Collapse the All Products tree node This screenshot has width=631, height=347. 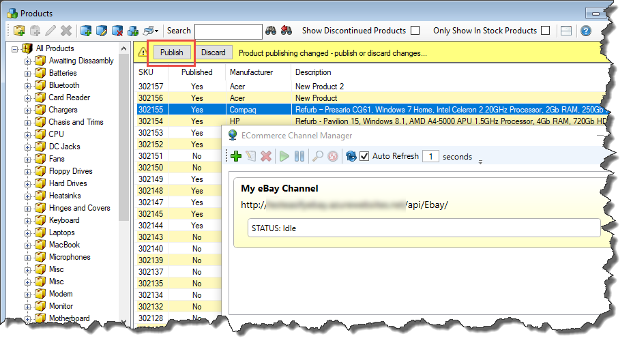[x=15, y=49]
